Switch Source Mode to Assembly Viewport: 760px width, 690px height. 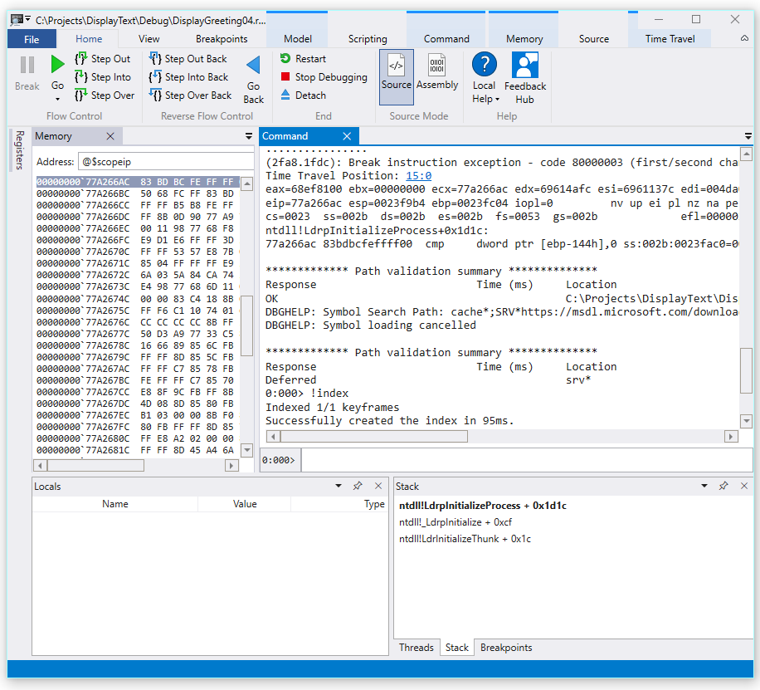coord(437,75)
